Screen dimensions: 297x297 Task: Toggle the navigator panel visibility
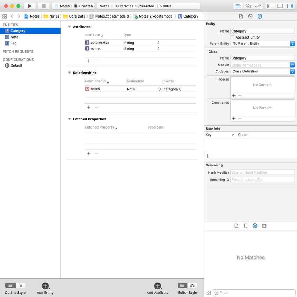[270, 6]
